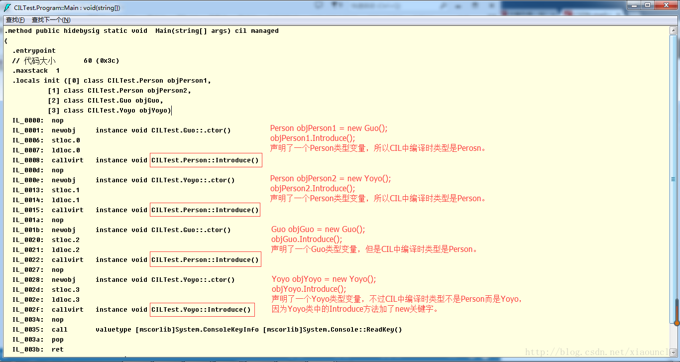
Task: Click the IL_0021 ldloc.2 line
Action: pos(46,250)
